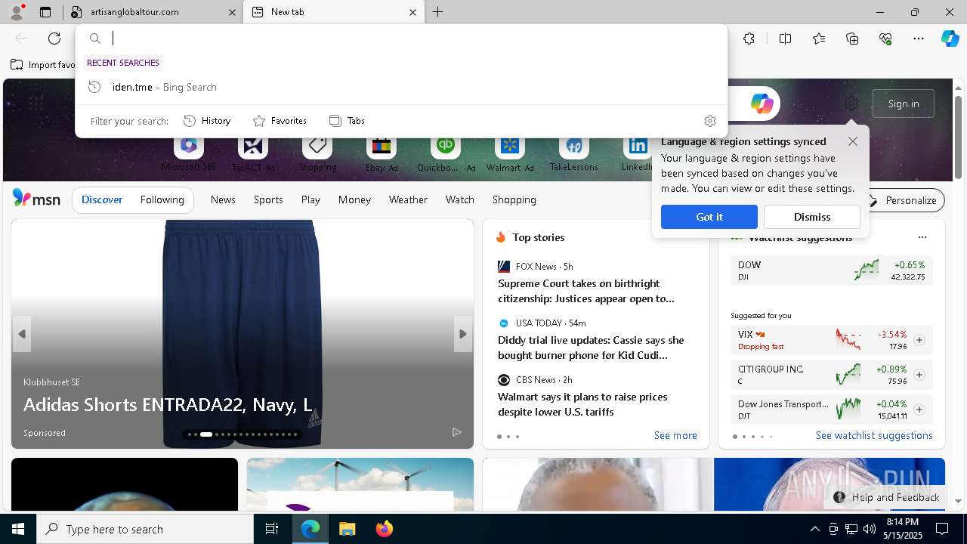
Task: Open the Watch section
Action: [459, 199]
